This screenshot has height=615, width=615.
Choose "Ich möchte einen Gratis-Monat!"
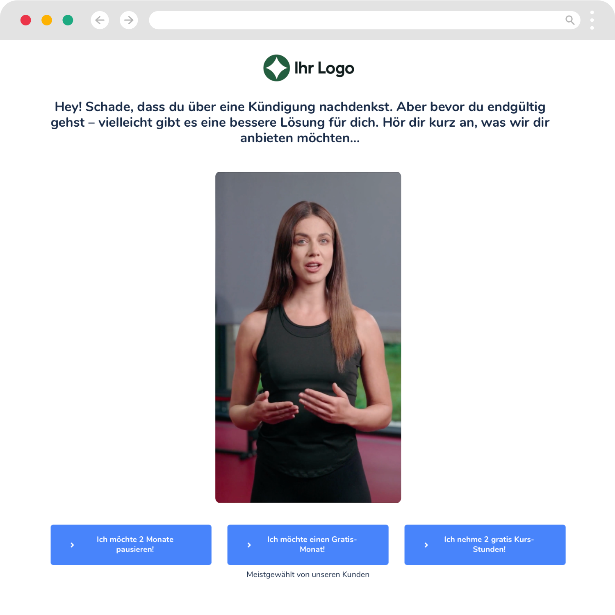click(312, 544)
